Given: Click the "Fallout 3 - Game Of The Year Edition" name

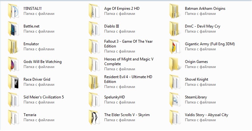Looking at the screenshot, I should pyautogui.click(x=128, y=44).
